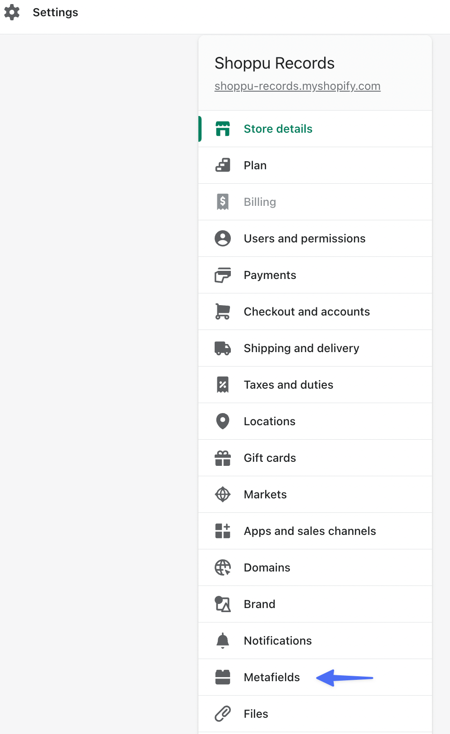The image size is (450, 734).
Task: Select the Markets globe compass icon
Action: coord(223,494)
